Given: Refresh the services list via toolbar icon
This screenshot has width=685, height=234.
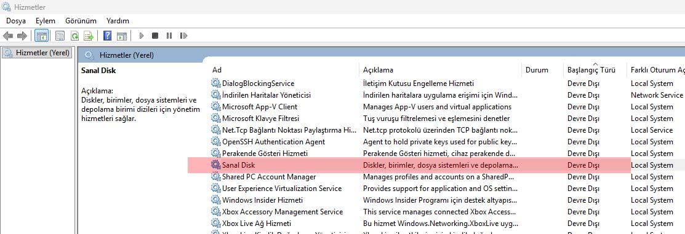Looking at the screenshot, I should pyautogui.click(x=74, y=36).
